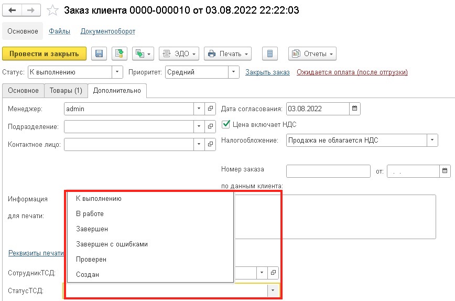This screenshot has width=455, height=301.
Task: Open the Реквизиты печати link
Action: 36,253
